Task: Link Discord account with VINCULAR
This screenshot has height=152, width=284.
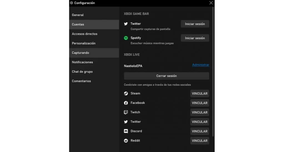Action: 200,131
